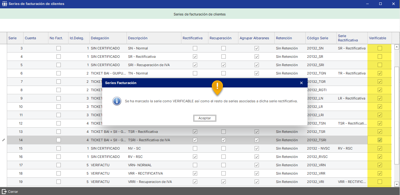The width and height of the screenshot is (400, 195).
Task: Minimize the Series de facturación window
Action: [367, 4]
